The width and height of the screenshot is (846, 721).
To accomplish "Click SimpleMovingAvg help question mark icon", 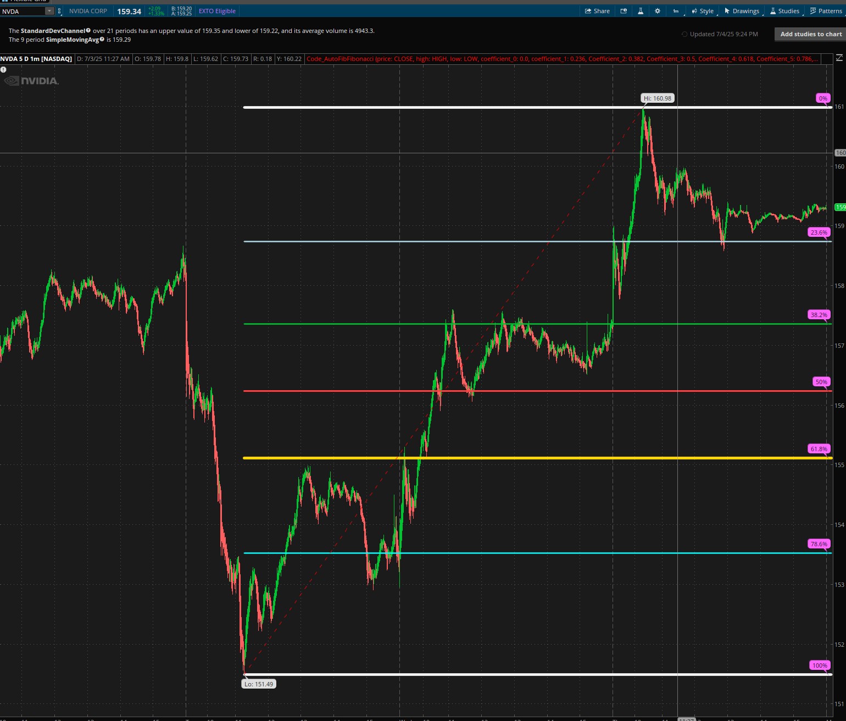I will pyautogui.click(x=102, y=39).
